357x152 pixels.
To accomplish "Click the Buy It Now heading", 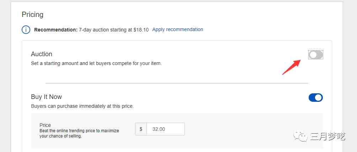I will tap(47, 97).
